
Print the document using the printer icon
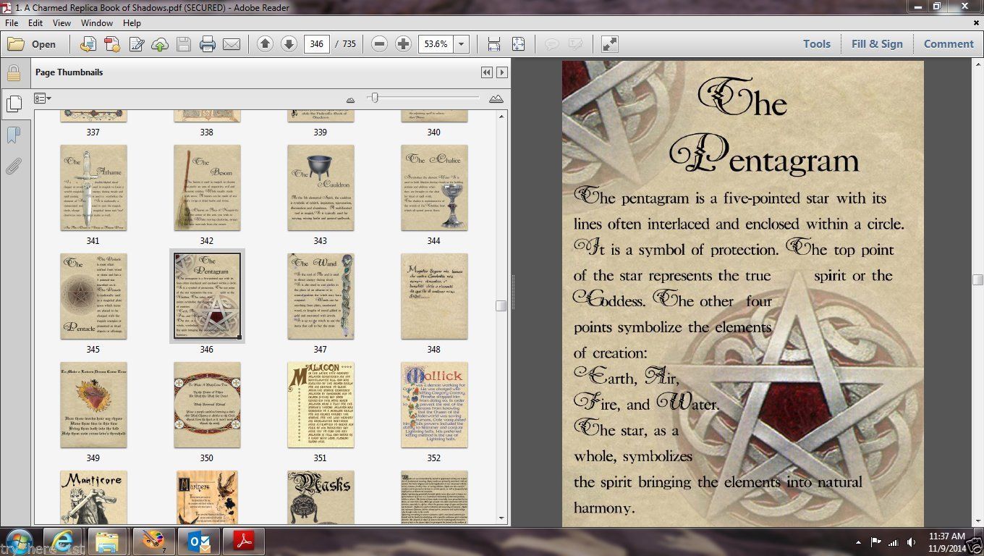pos(208,44)
